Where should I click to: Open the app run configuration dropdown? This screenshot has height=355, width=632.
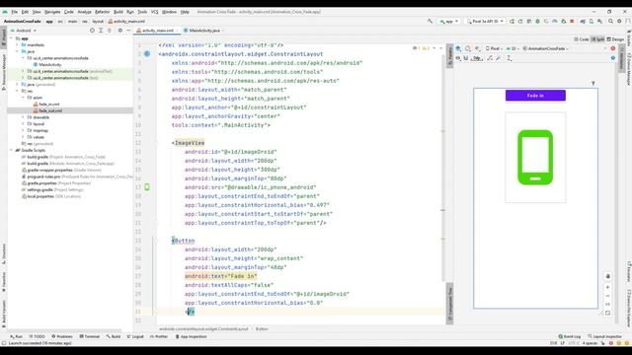click(x=448, y=21)
